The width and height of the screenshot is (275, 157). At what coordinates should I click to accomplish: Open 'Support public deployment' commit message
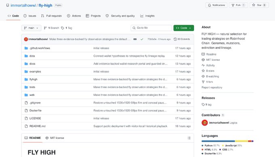point(130,126)
